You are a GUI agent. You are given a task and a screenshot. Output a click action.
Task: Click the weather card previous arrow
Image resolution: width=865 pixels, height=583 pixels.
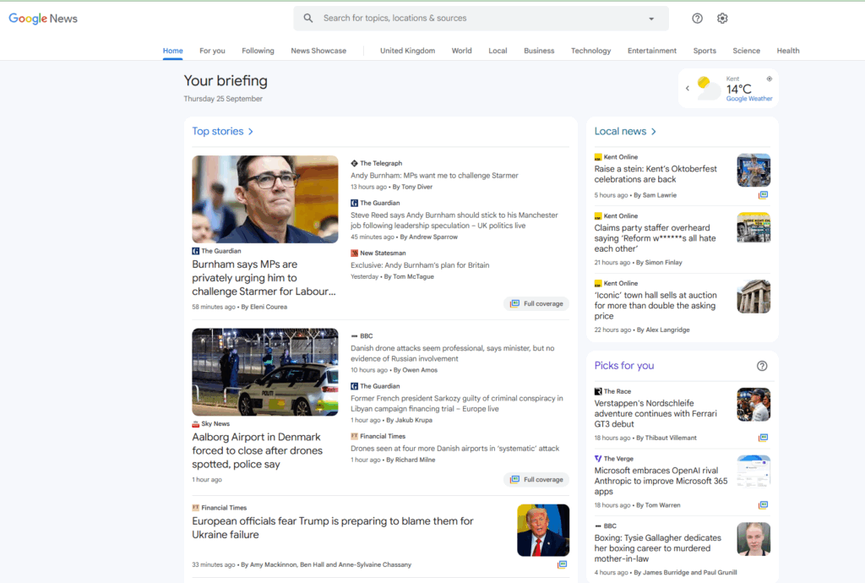click(x=688, y=88)
